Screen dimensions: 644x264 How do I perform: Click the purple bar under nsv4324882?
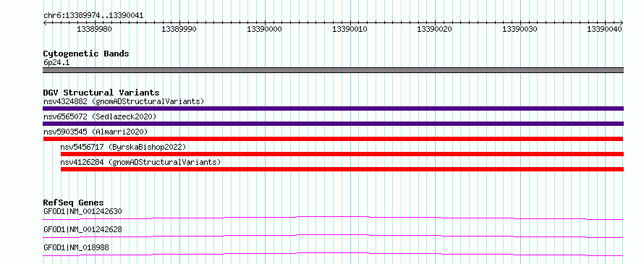(333, 108)
